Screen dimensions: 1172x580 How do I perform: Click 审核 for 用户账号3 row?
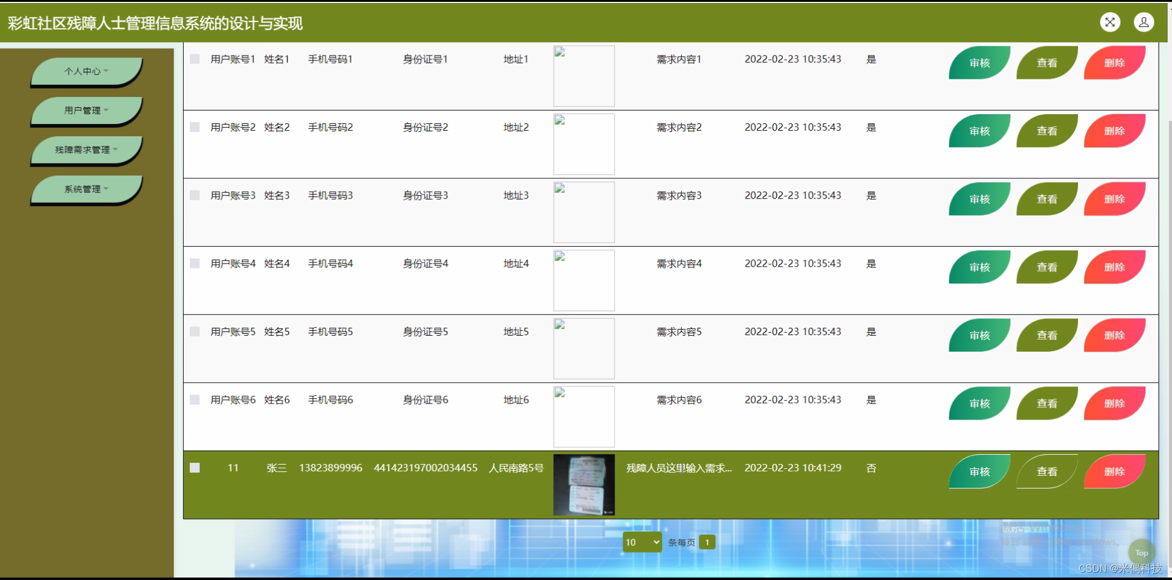coord(979,199)
